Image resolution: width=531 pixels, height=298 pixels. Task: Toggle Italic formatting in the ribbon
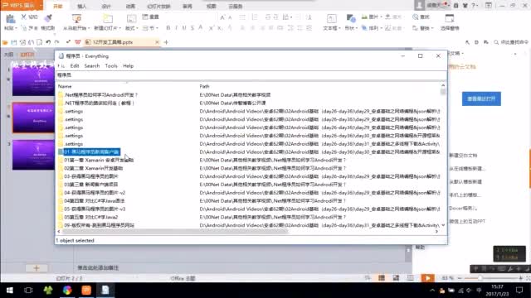(x=176, y=28)
